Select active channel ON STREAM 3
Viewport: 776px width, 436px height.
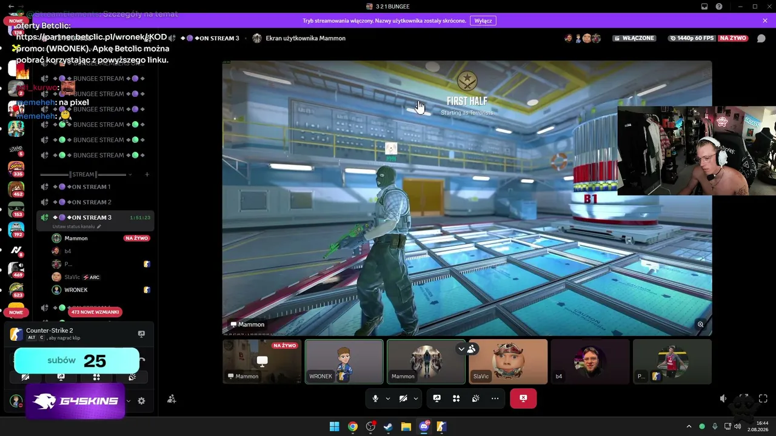pyautogui.click(x=95, y=217)
